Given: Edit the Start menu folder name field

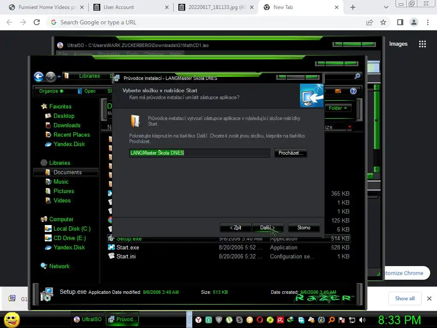Looking at the screenshot, I should (x=200, y=153).
